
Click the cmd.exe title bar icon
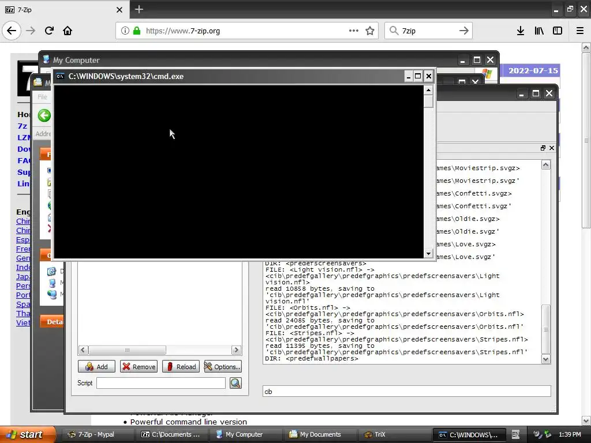[x=60, y=76]
